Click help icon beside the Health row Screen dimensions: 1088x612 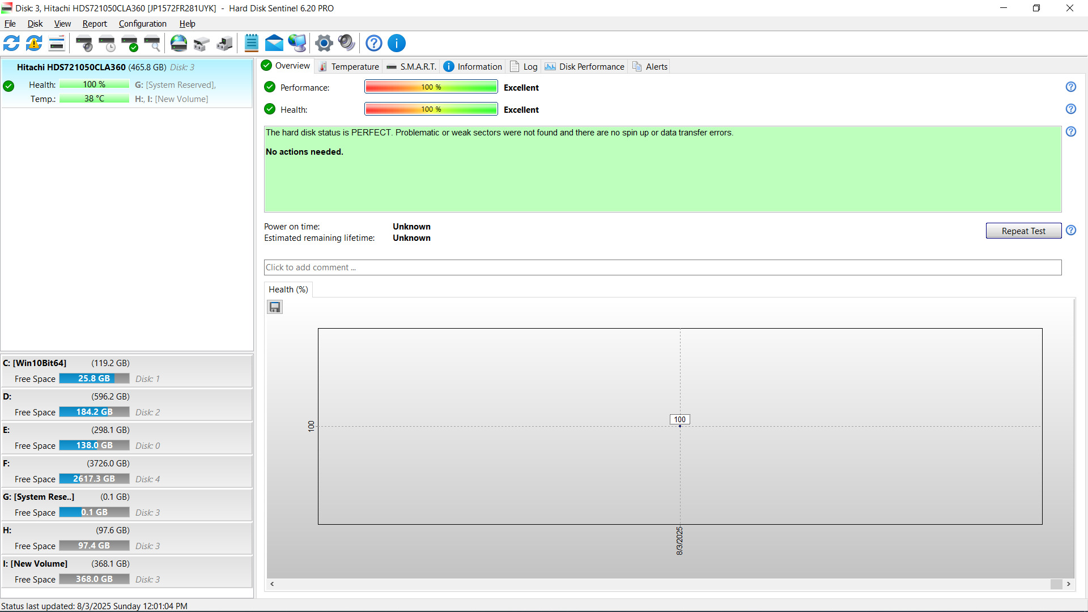point(1071,109)
